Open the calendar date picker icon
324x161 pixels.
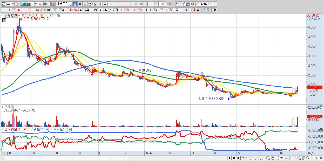[214, 4]
